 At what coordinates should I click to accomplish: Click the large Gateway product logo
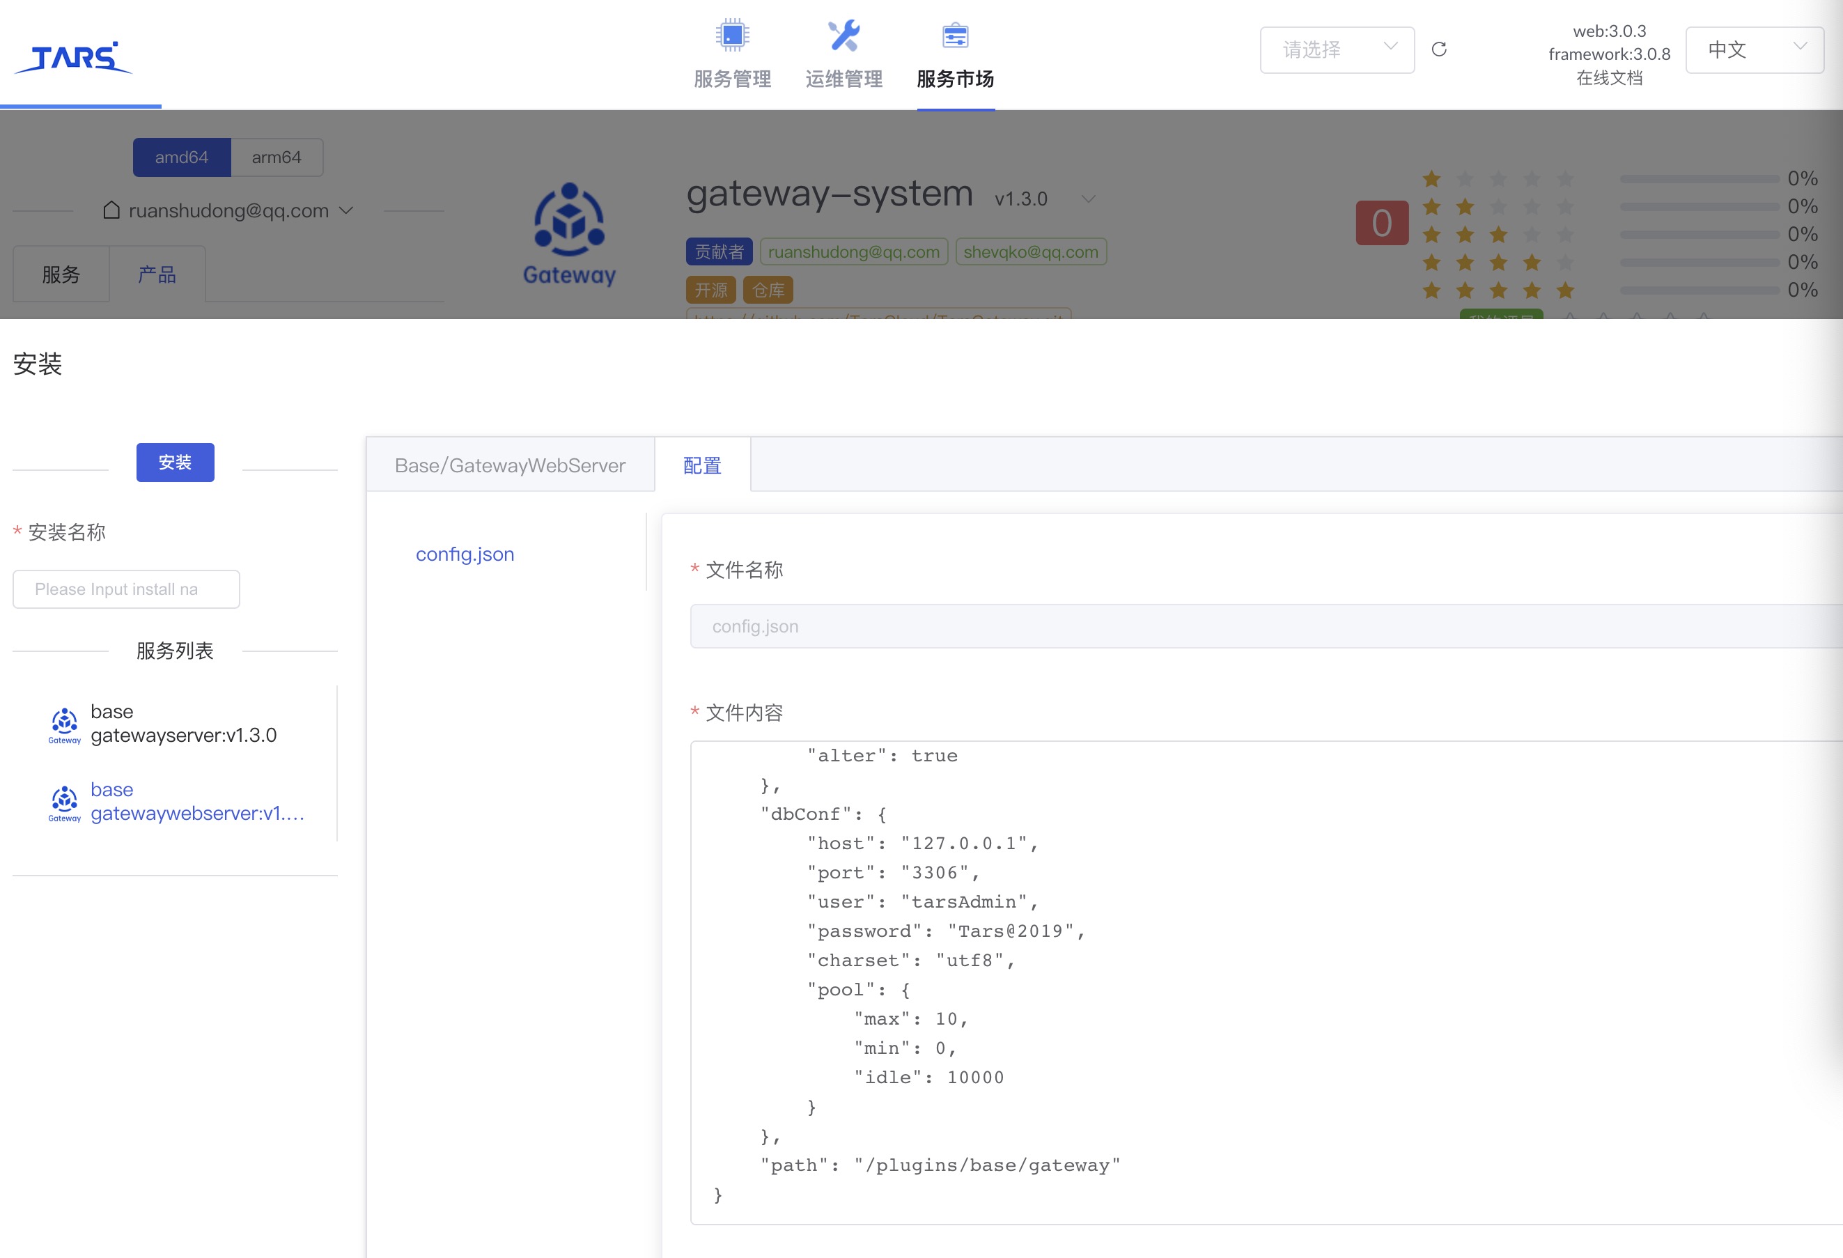pyautogui.click(x=568, y=234)
